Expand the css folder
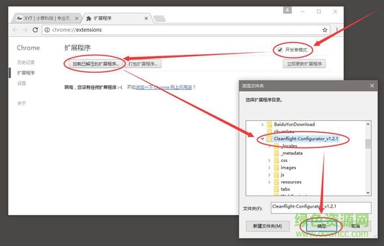 click(269, 161)
